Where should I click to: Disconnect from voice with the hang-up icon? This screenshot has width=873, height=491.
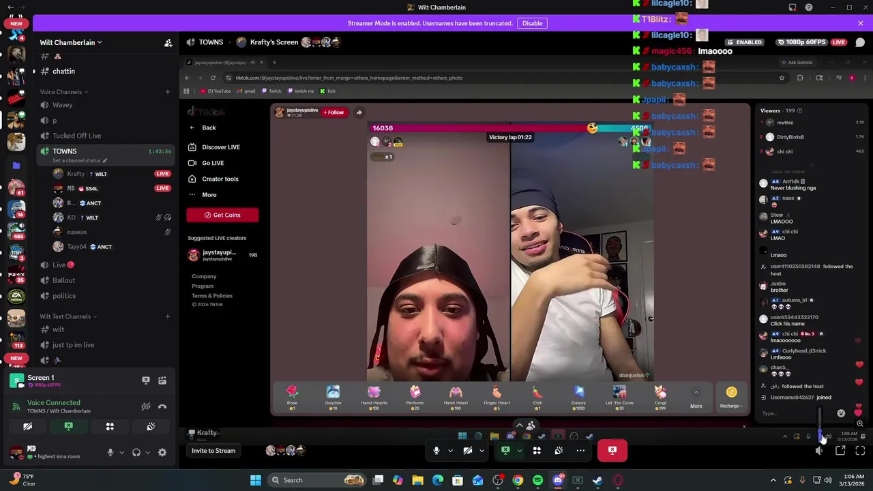click(x=162, y=406)
